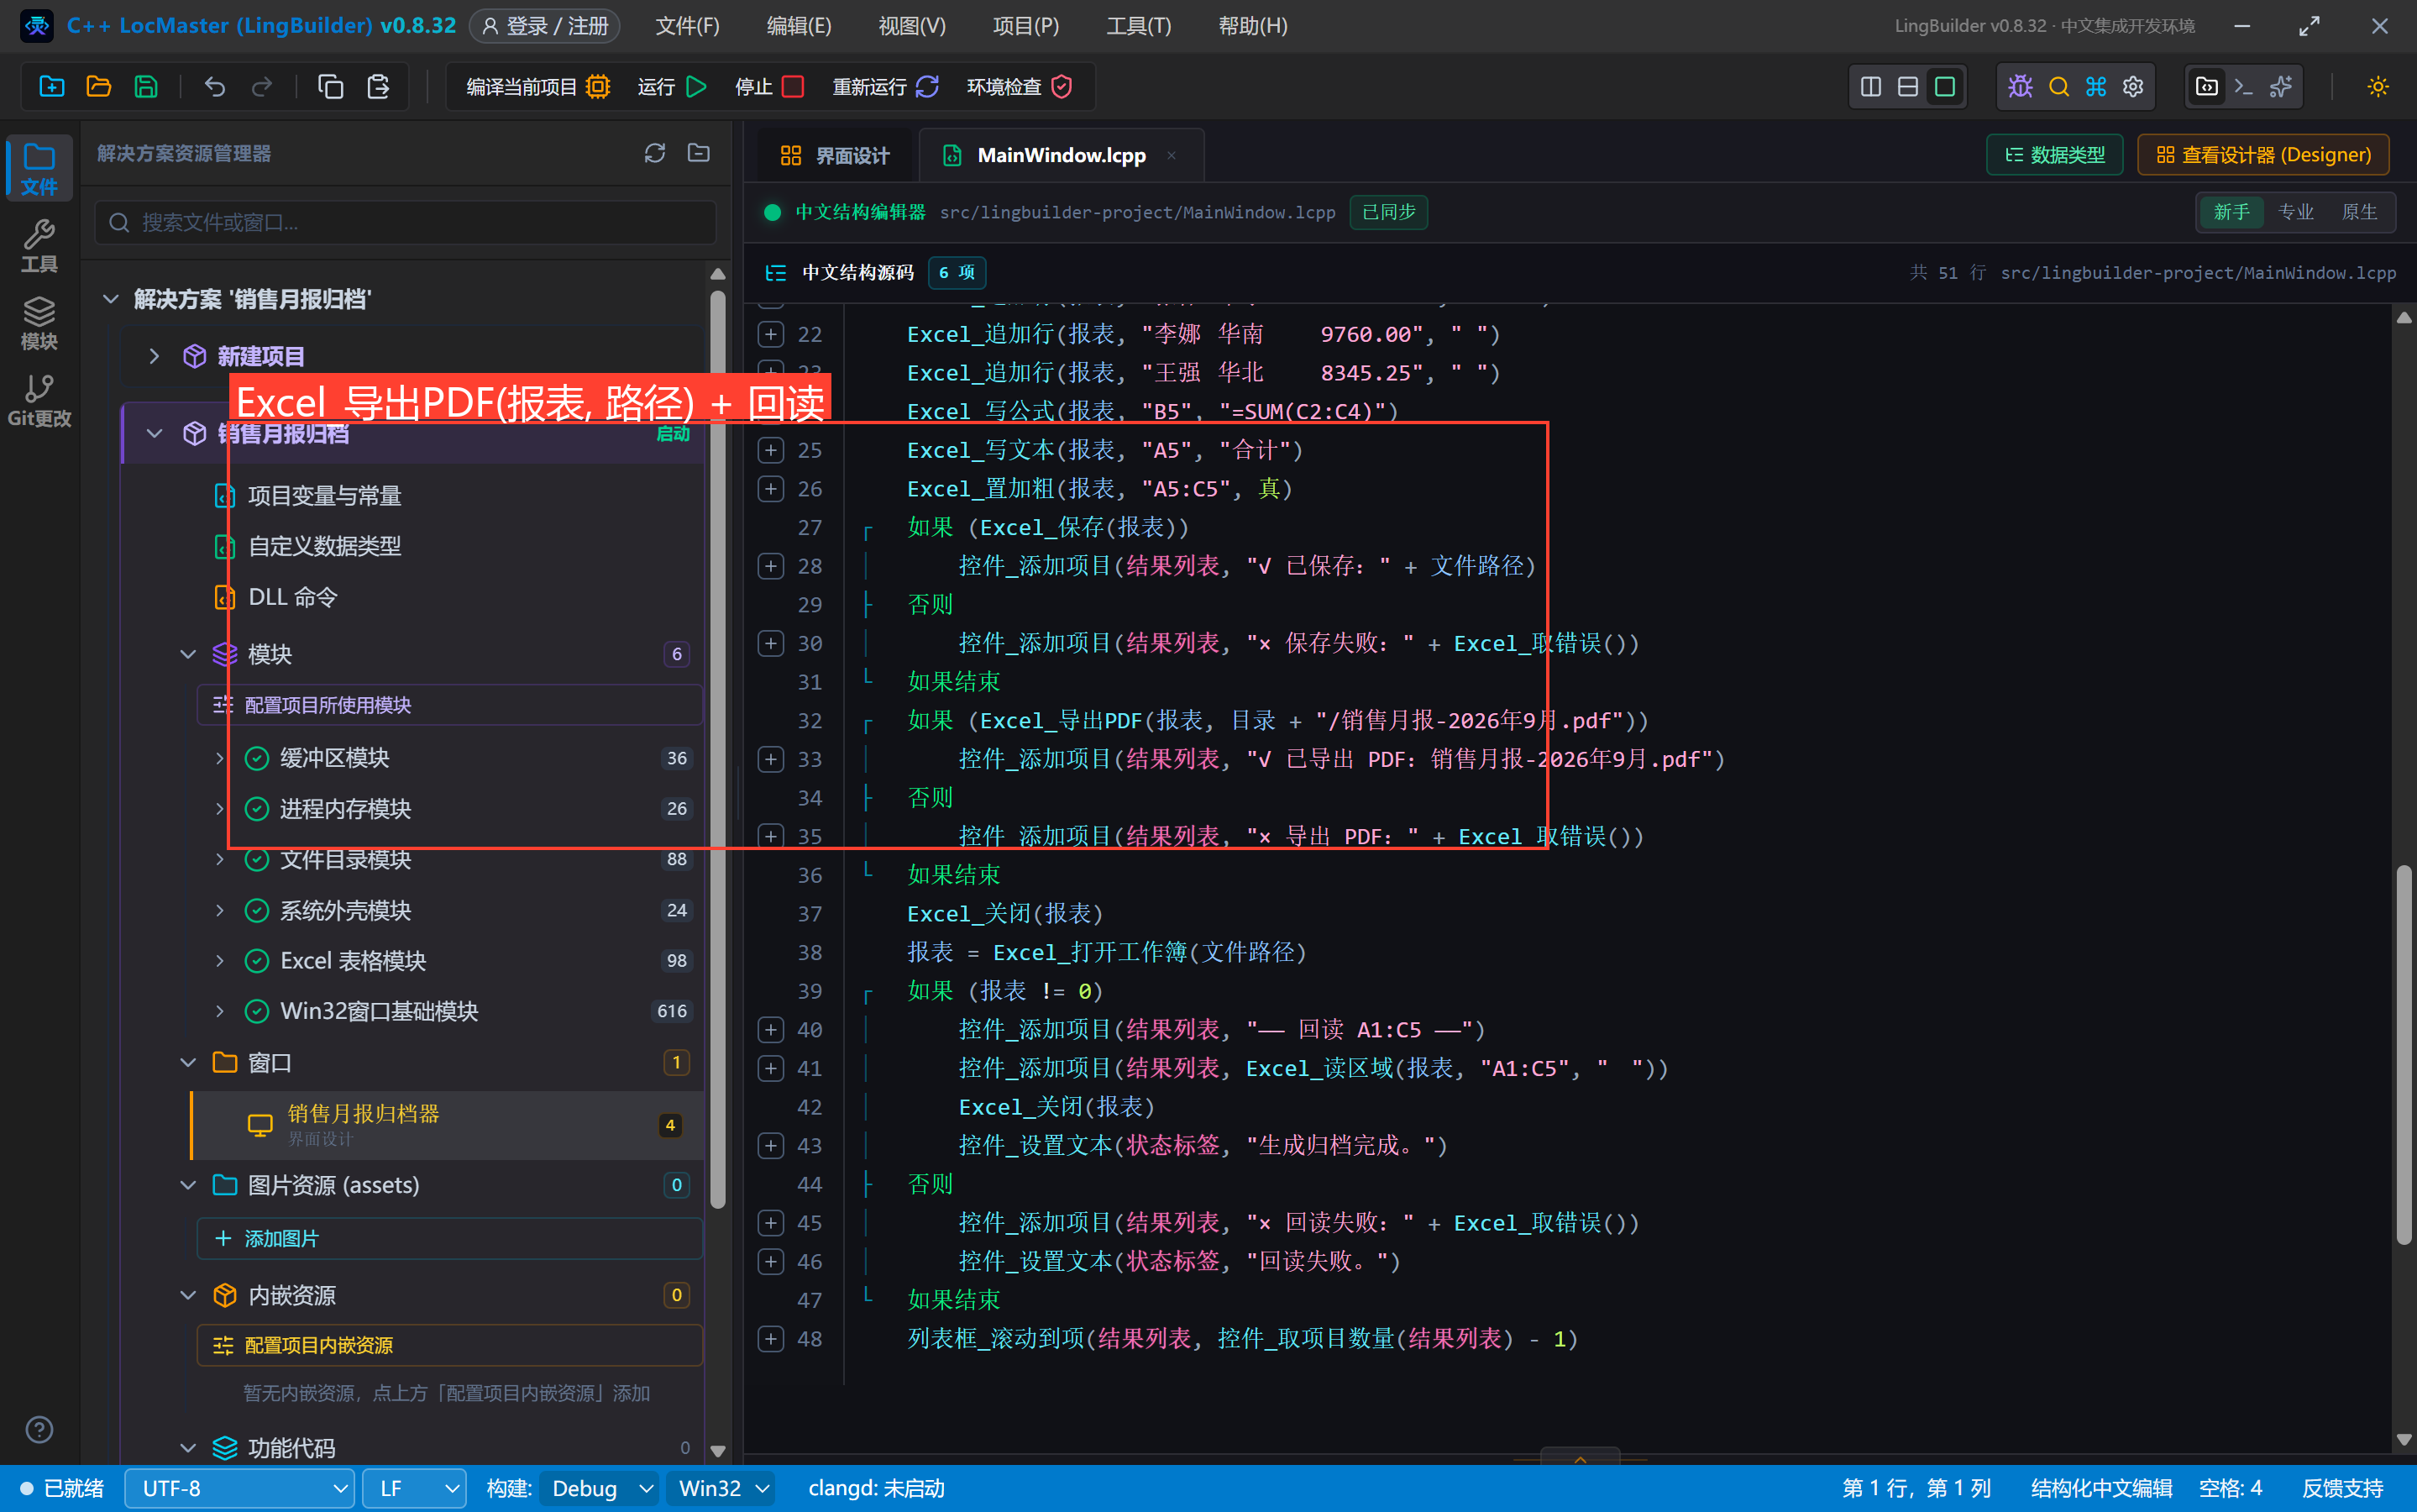Undo the last edit with the undo arrow
This screenshot has height=1512, width=2417.
[215, 87]
